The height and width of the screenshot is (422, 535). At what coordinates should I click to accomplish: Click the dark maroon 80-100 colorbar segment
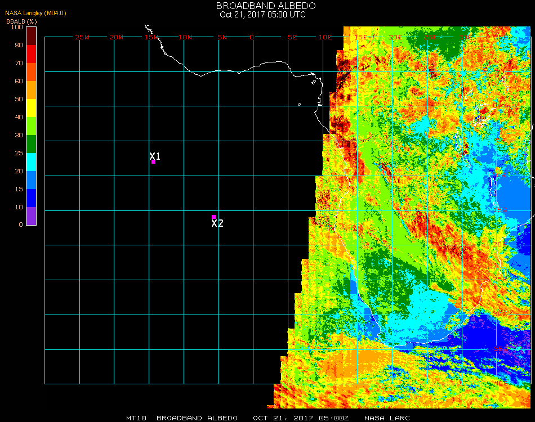32,36
